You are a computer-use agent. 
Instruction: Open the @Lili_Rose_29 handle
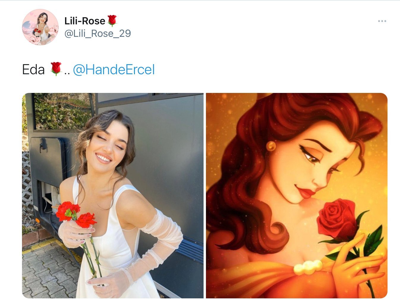pos(97,34)
